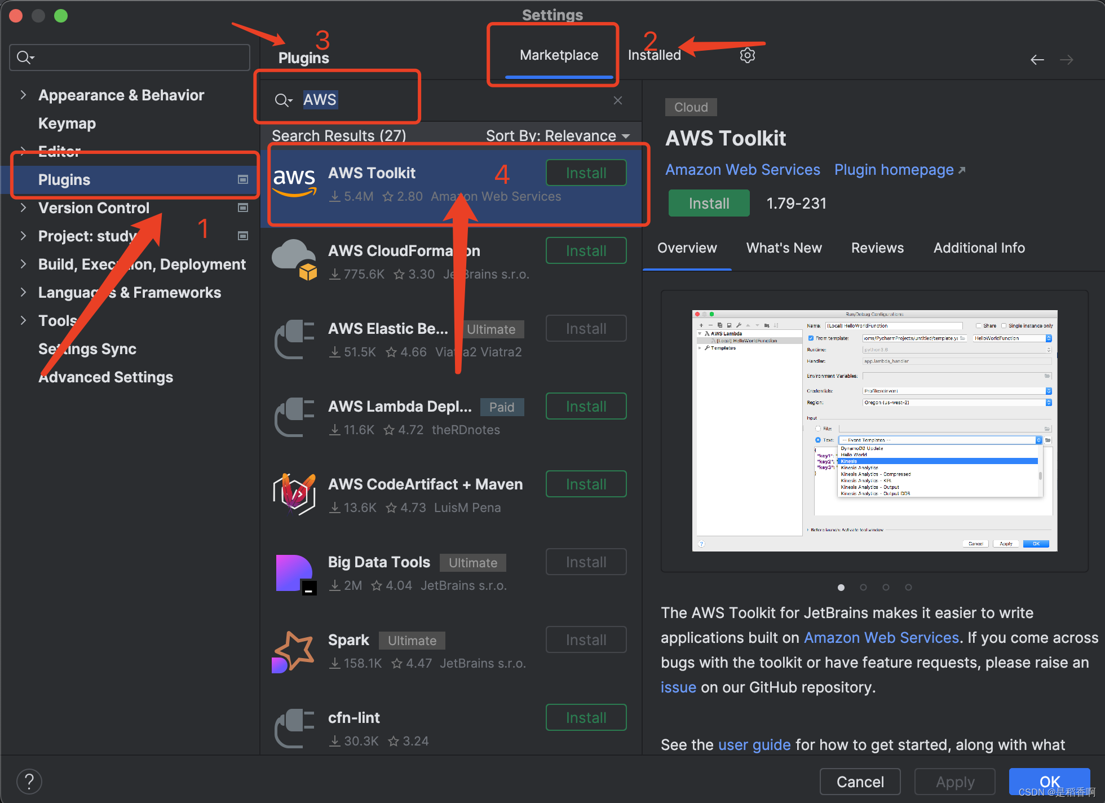Open the issue link in description
Screen dimensions: 1105x803
pyautogui.click(x=678, y=687)
